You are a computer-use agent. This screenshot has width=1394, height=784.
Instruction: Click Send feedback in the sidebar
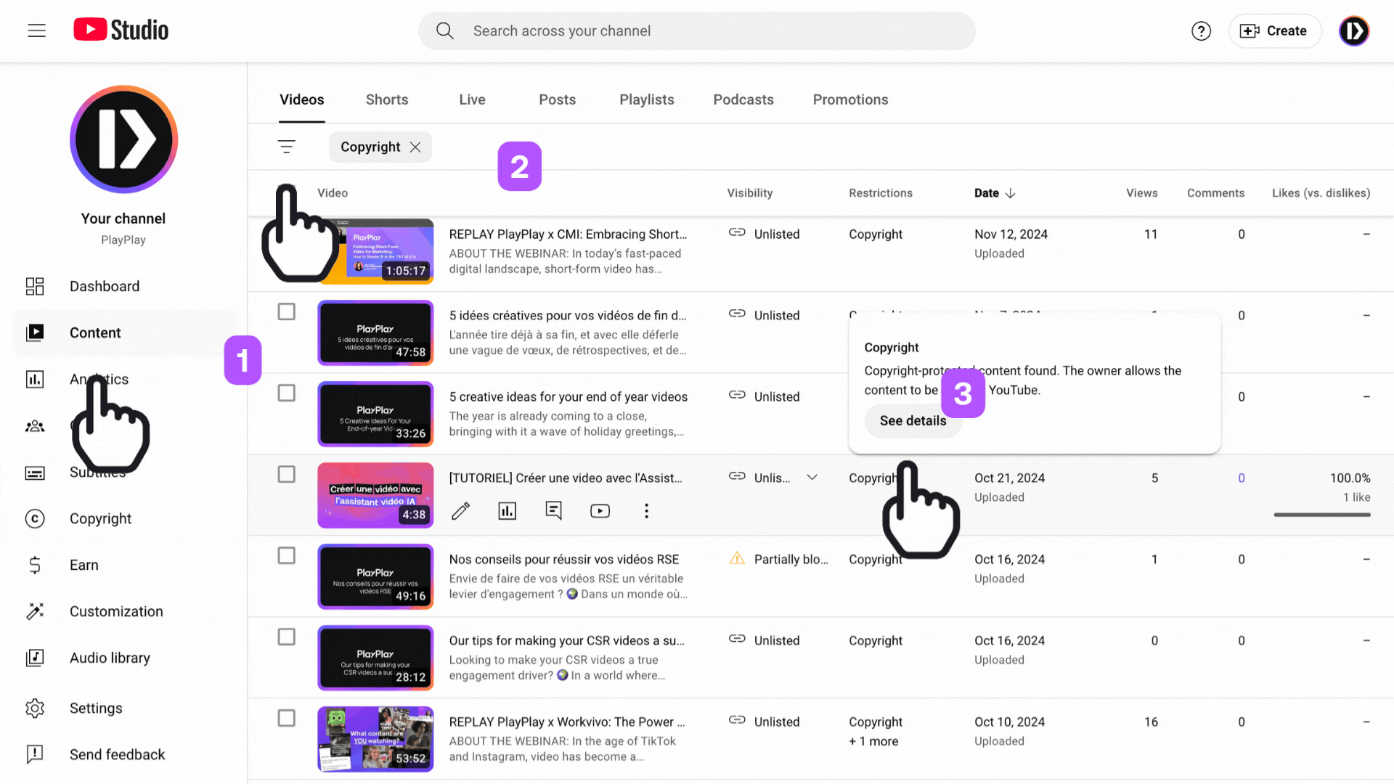pos(125,754)
